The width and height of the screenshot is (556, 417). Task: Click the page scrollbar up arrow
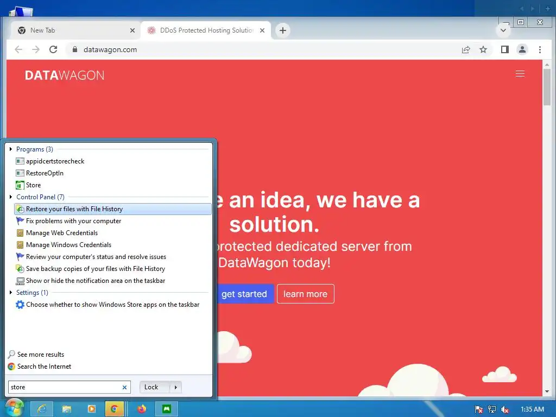[547, 65]
